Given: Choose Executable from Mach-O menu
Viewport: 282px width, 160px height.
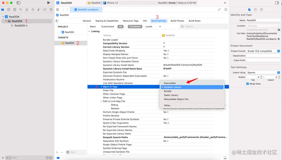Looking at the screenshot, I should [x=192, y=83].
